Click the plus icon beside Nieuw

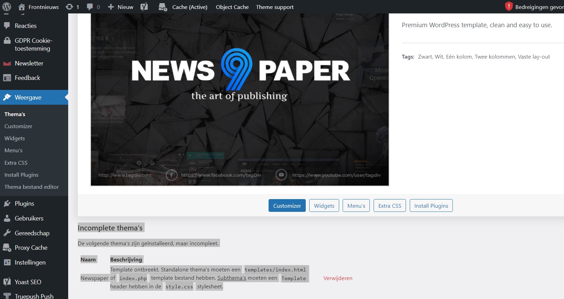pos(111,7)
